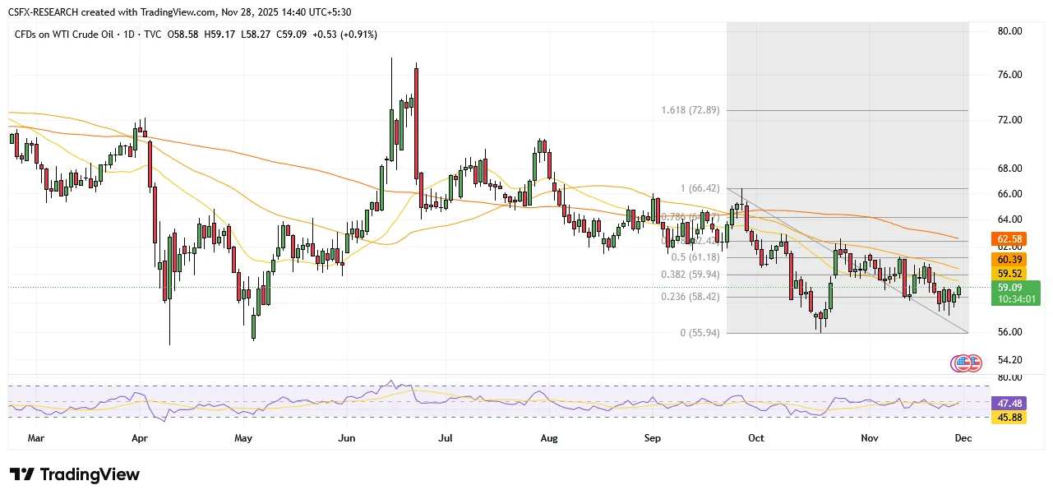1053x499 pixels.
Task: Click the 0.236 (58.42) Fibonacci label
Action: (x=690, y=297)
